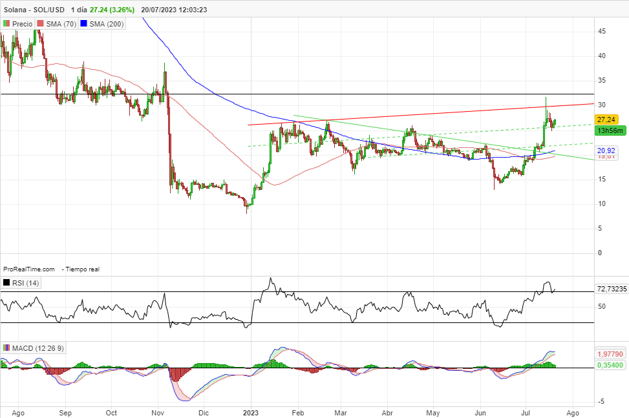
Task: Click the Mar label on time axis
Action: 341,413
